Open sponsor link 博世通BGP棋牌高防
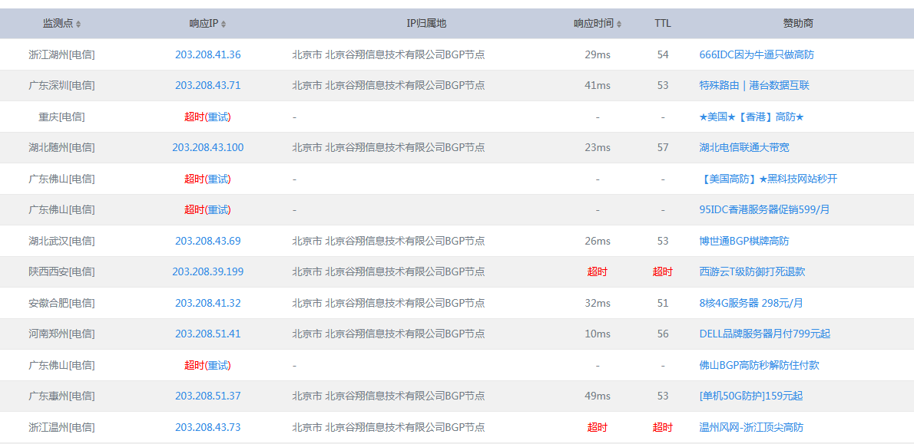 pyautogui.click(x=743, y=241)
